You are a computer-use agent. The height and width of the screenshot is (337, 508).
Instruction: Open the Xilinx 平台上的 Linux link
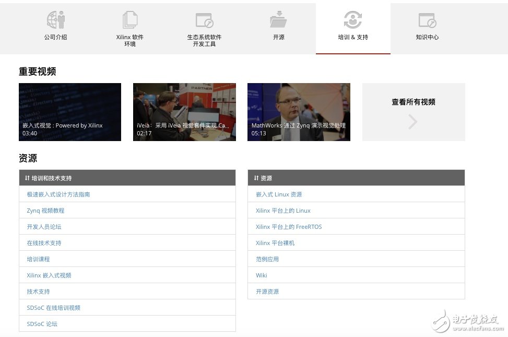[283, 211]
